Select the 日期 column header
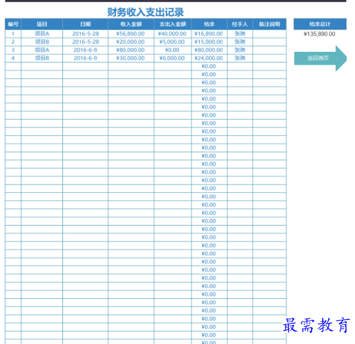This screenshot has height=344, width=355. pos(86,24)
